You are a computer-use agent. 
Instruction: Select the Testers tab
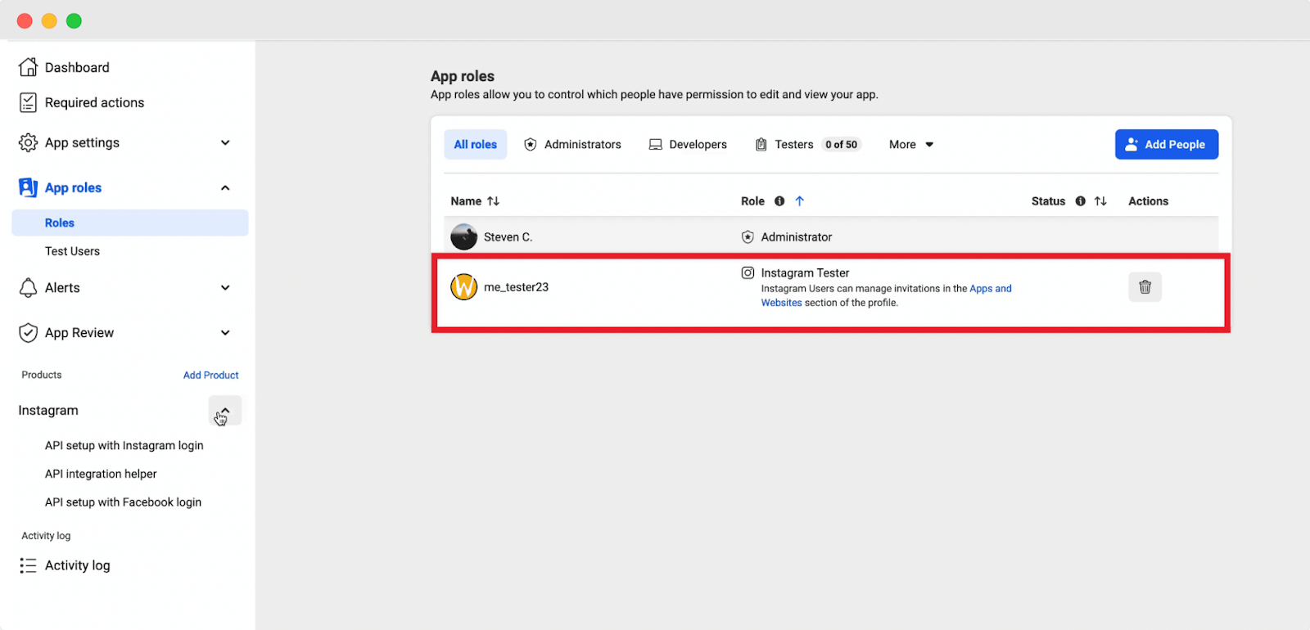[x=808, y=145]
